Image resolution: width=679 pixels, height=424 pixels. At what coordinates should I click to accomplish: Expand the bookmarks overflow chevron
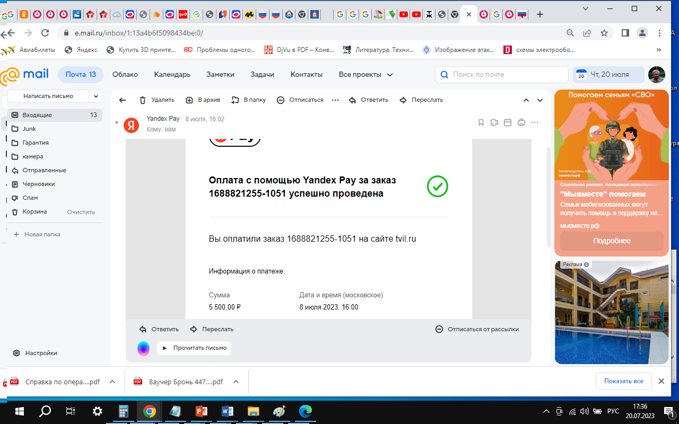(659, 50)
